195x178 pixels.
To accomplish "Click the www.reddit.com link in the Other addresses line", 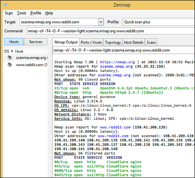I will click(x=113, y=136).
